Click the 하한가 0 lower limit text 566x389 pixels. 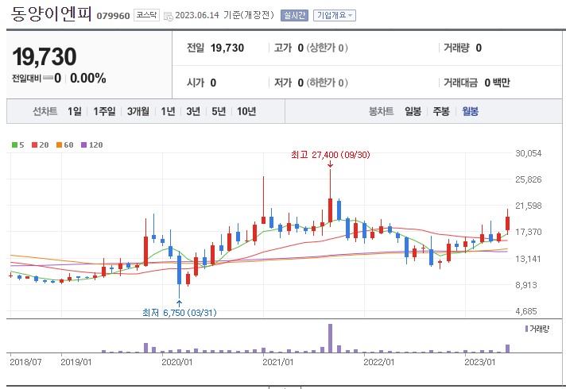click(x=327, y=83)
